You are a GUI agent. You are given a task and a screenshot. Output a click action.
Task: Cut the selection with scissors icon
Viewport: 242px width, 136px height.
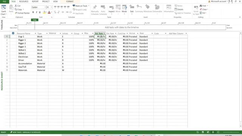coord(18,6)
